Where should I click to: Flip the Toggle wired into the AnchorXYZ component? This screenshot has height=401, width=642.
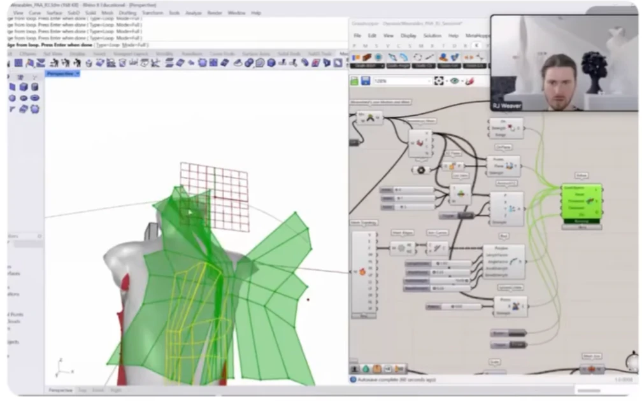457,216
